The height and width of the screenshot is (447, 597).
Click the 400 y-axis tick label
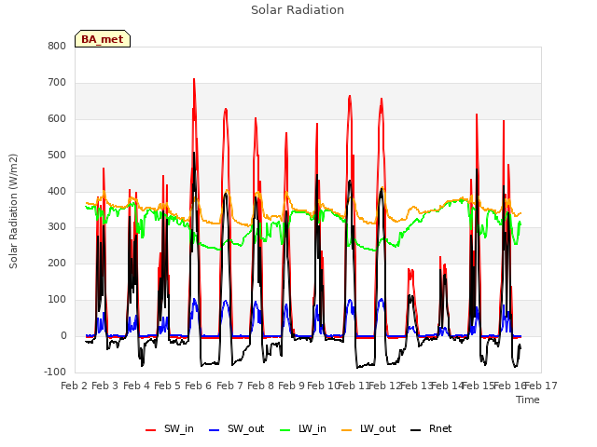[x=57, y=191]
